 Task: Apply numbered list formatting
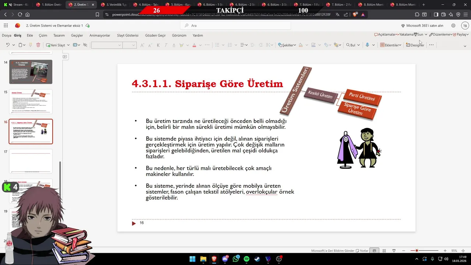(x=230, y=45)
